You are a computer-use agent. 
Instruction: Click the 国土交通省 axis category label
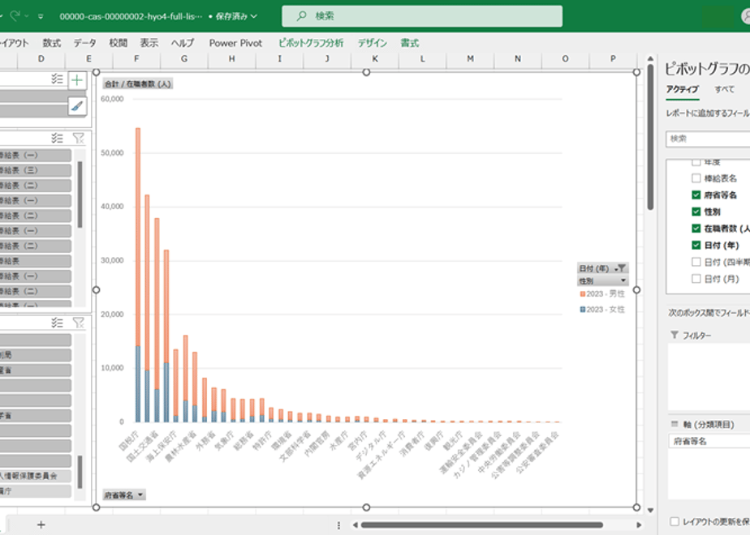(142, 447)
